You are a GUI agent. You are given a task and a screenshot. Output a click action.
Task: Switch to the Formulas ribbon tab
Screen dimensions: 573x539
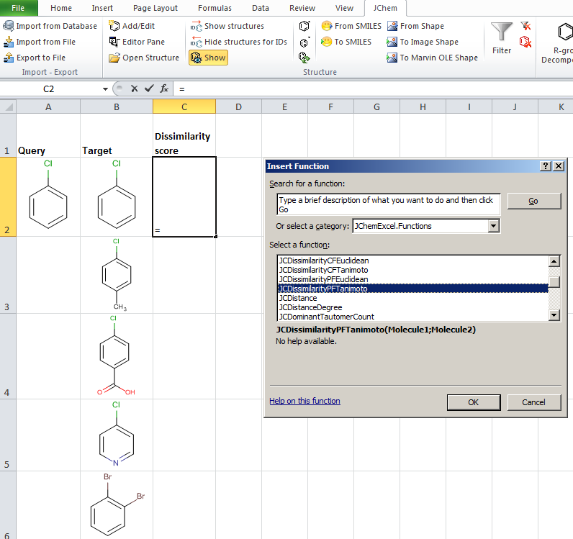click(215, 8)
